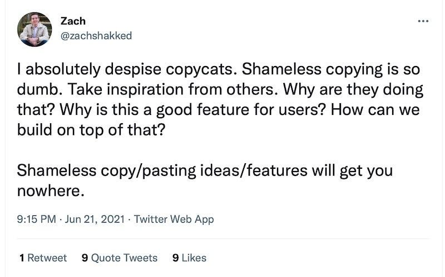Click the display name Zach
The height and width of the screenshot is (277, 445).
click(x=72, y=21)
